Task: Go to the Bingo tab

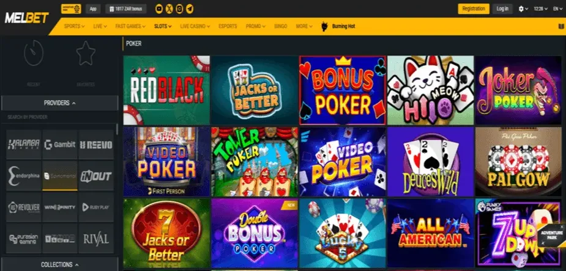Action: coord(280,26)
